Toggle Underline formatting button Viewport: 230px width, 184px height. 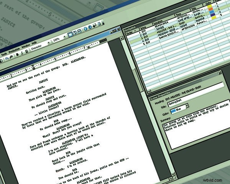point(26,51)
